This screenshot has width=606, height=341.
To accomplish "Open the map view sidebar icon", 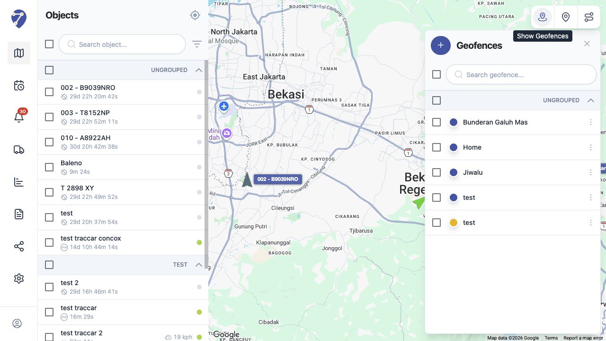I will 19,53.
